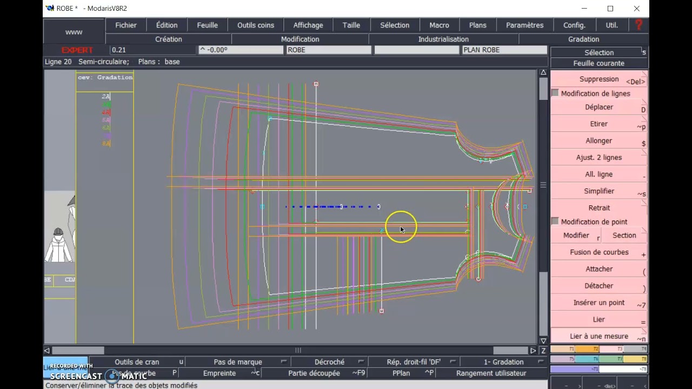Open the Feuille menu
692x389 pixels.
point(208,25)
